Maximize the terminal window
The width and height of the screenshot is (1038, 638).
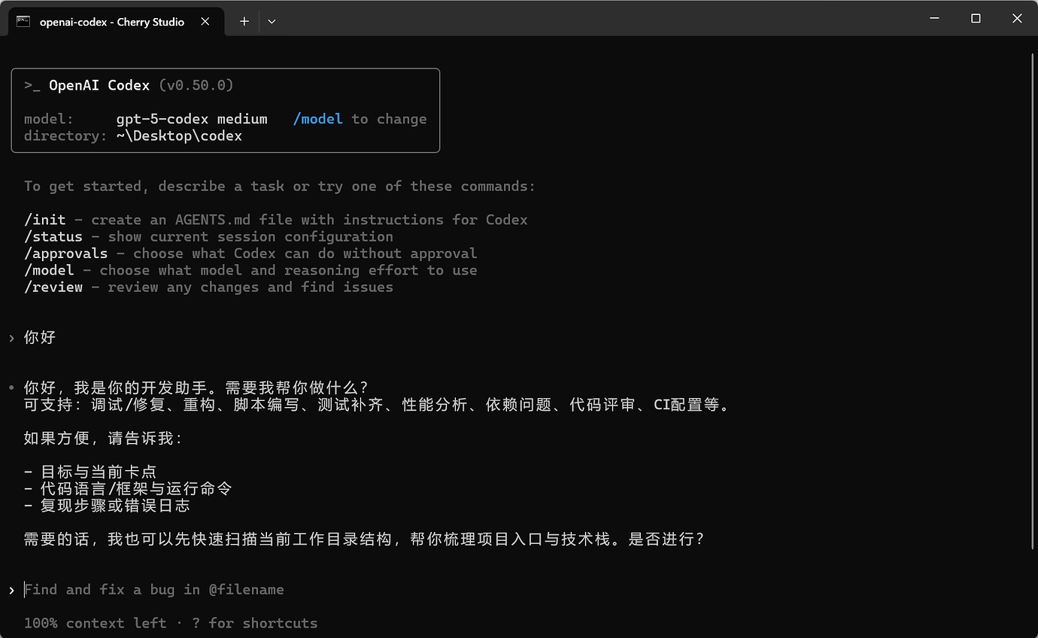pyautogui.click(x=976, y=19)
